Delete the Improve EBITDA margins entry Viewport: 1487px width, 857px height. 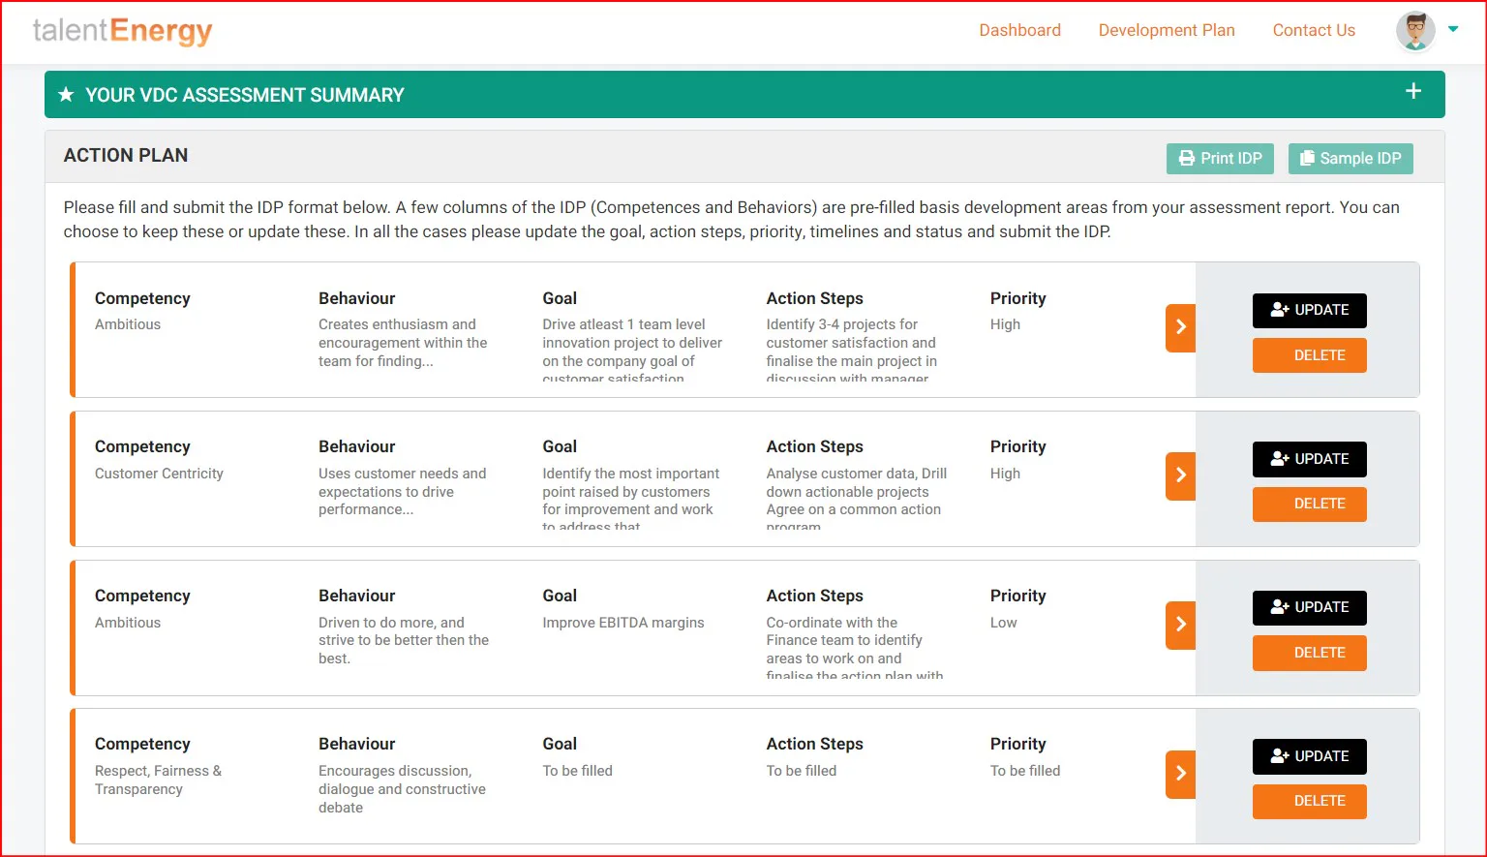pos(1309,653)
